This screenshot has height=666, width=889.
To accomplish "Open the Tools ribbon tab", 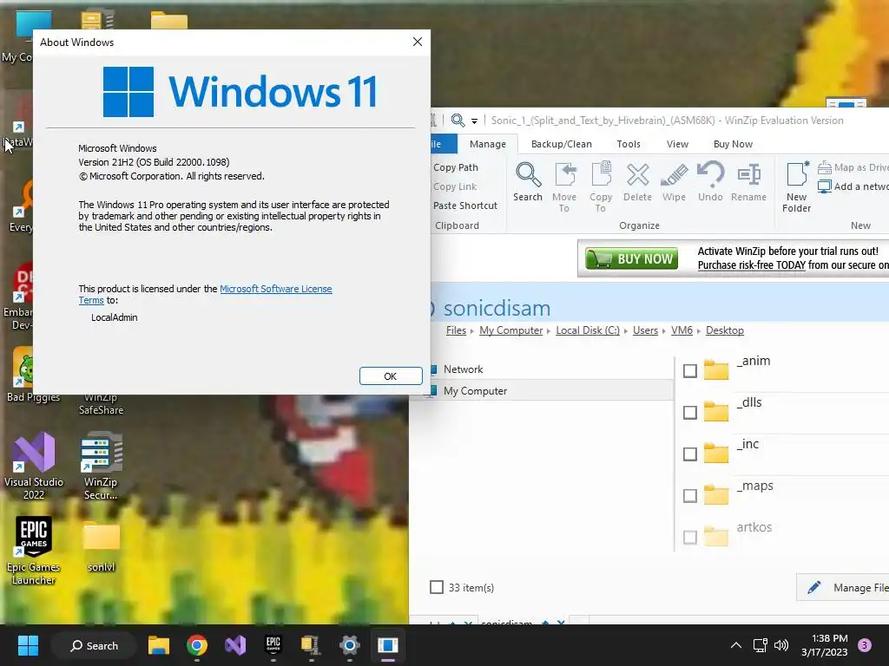I will 629,144.
